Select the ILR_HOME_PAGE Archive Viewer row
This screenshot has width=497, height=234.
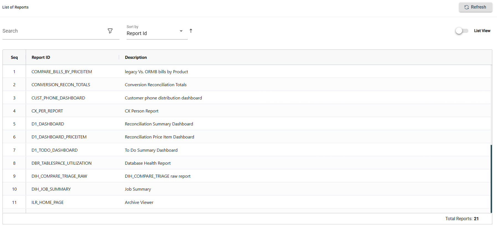[48, 203]
